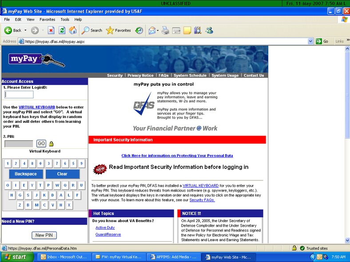This screenshot has height=262, width=350.
Task: Open the address bar URL dropdown
Action: point(310,41)
